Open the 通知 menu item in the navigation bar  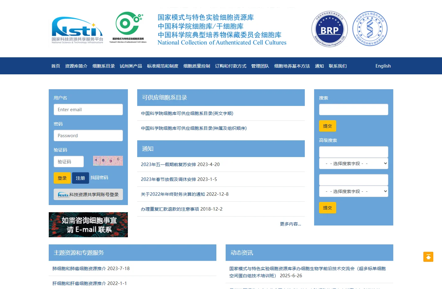pos(319,66)
